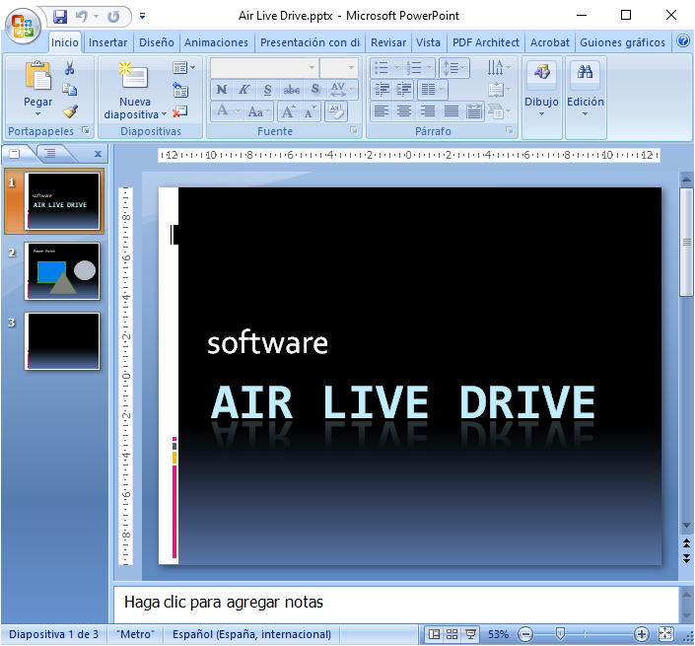Image resolution: width=695 pixels, height=646 pixels.
Task: Switch to the Revisar tab
Action: (x=388, y=42)
